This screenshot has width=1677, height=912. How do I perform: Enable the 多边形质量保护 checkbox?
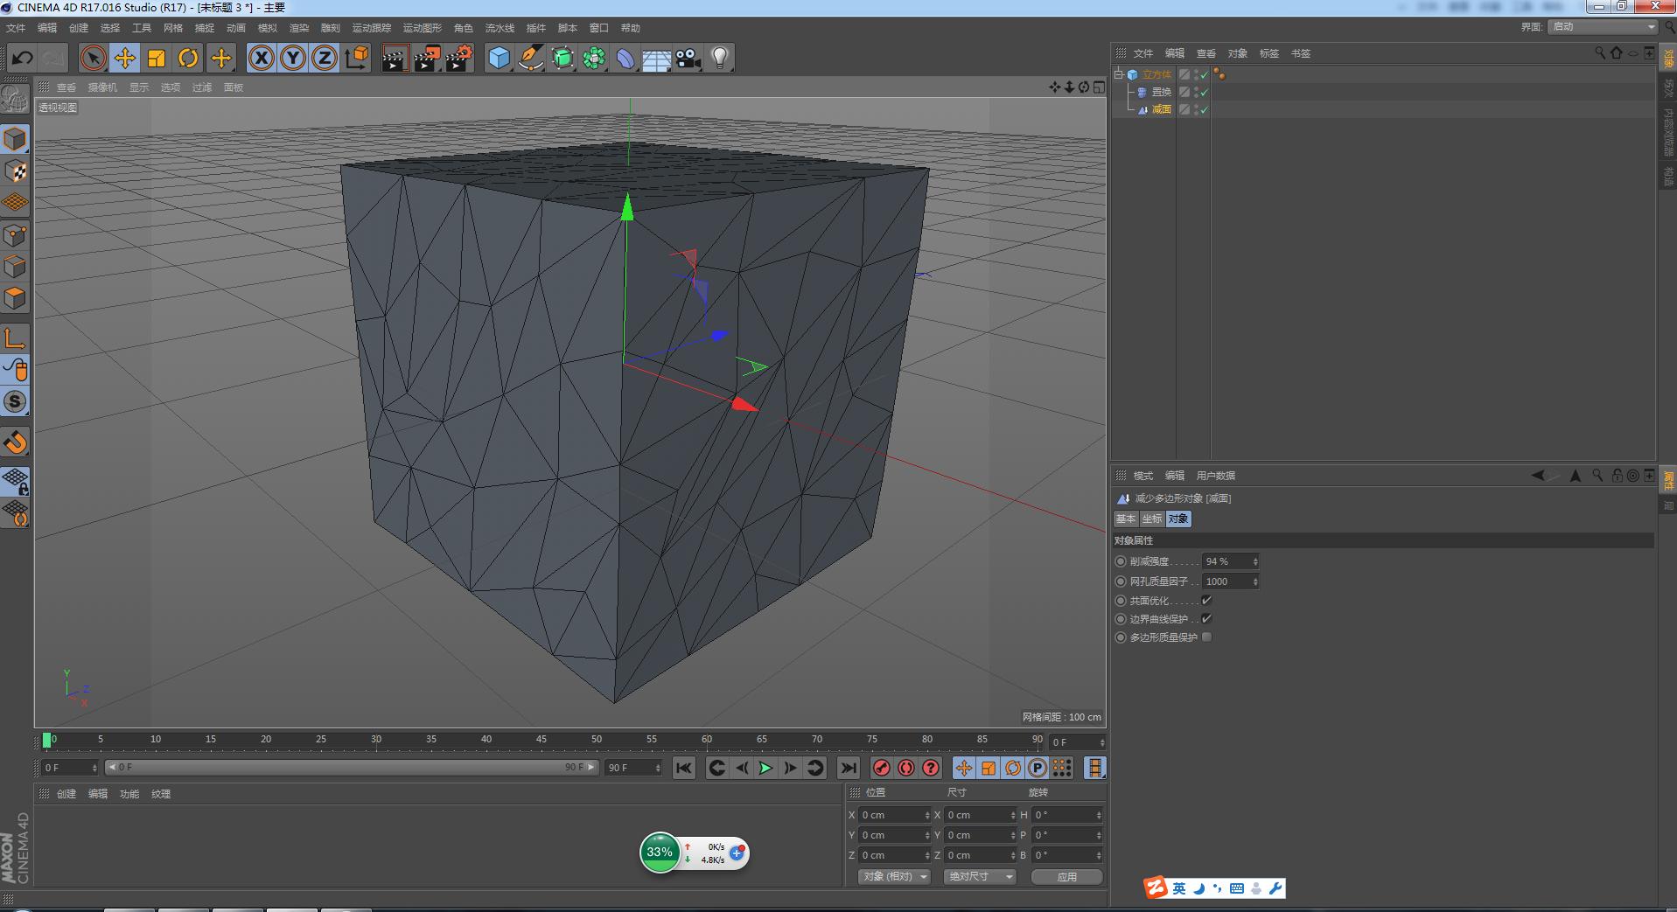click(x=1206, y=637)
